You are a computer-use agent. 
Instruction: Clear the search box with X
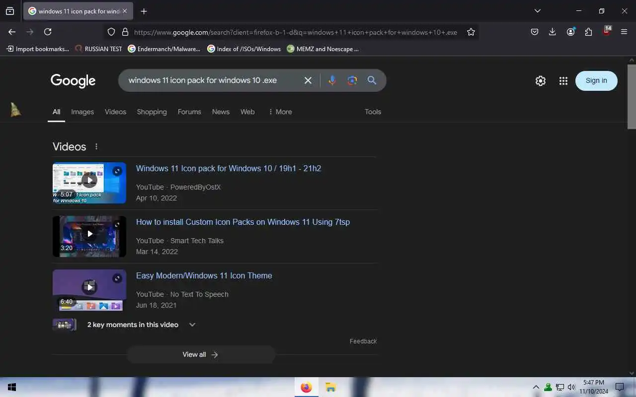308,80
